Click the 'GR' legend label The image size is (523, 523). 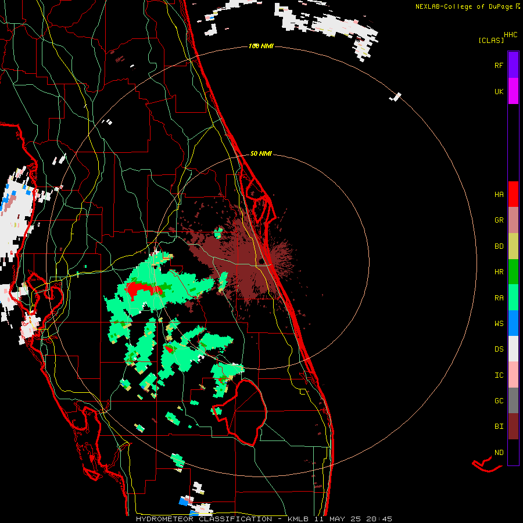499,220
